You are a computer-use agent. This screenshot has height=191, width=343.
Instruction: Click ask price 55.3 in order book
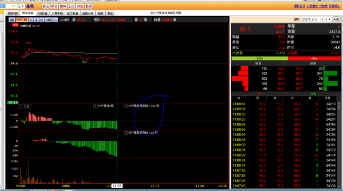tap(299, 68)
